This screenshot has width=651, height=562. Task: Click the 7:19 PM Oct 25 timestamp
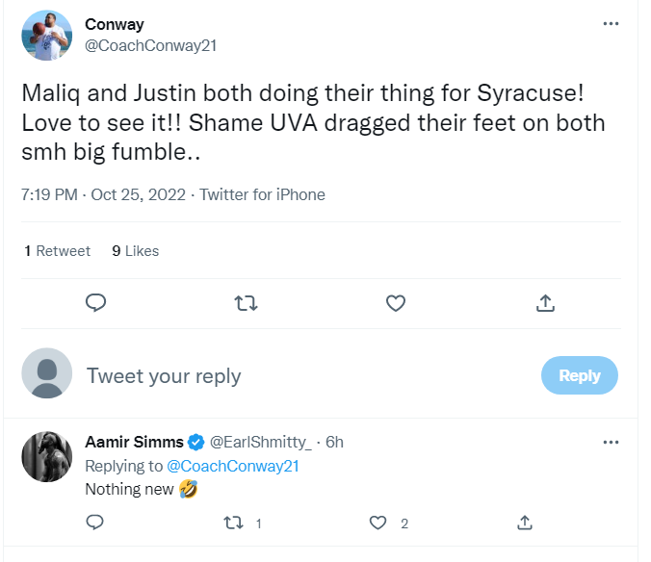tap(104, 194)
